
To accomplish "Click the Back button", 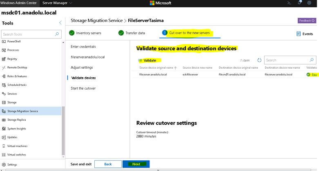I will [108, 164].
